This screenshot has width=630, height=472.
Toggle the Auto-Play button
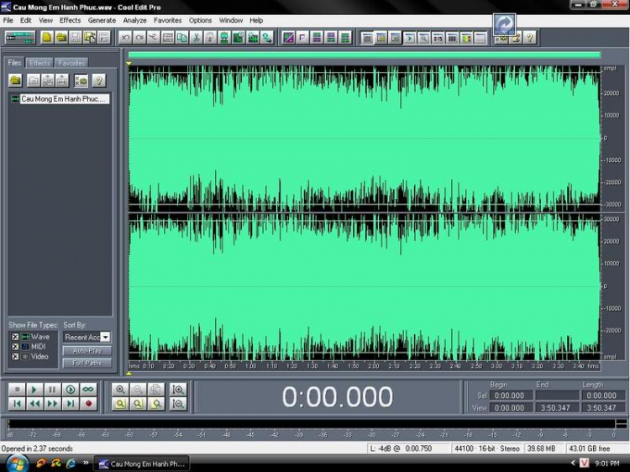(x=87, y=351)
